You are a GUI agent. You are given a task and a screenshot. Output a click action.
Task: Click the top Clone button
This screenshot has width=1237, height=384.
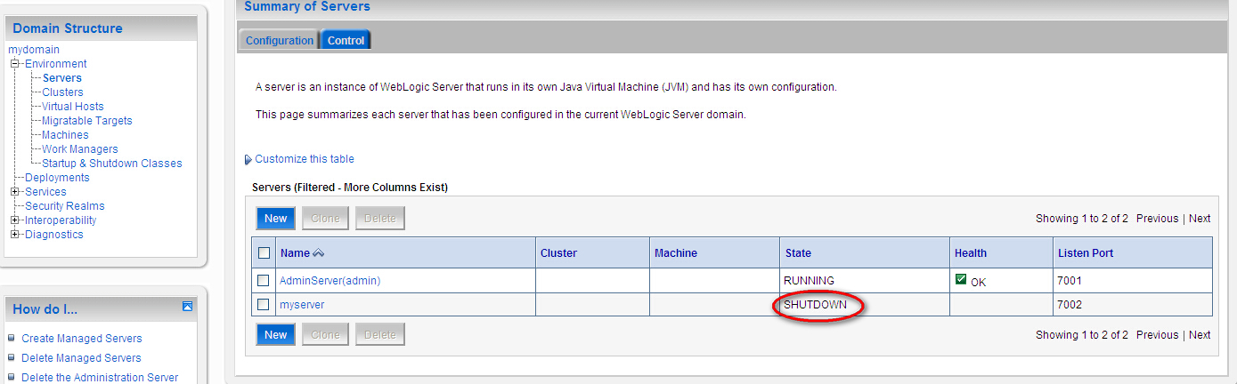tap(325, 219)
